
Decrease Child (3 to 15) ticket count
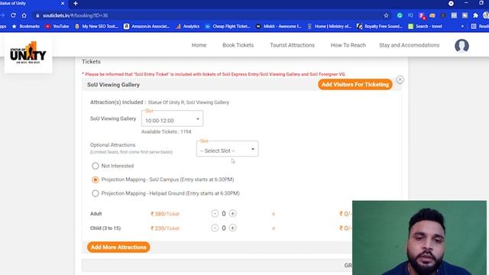click(x=215, y=228)
